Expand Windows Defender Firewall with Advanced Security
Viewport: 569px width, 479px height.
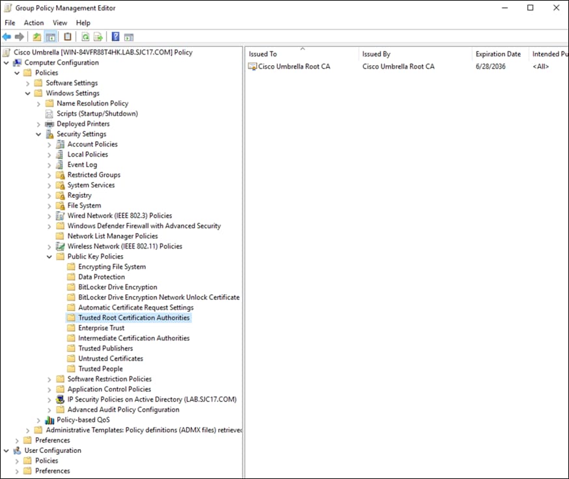click(x=49, y=226)
